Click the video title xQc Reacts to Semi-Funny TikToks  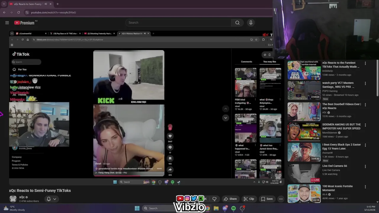[40, 191]
